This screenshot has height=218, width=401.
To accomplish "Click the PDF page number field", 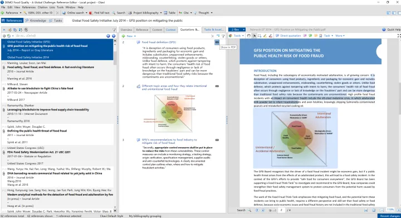I will tap(281, 210).
